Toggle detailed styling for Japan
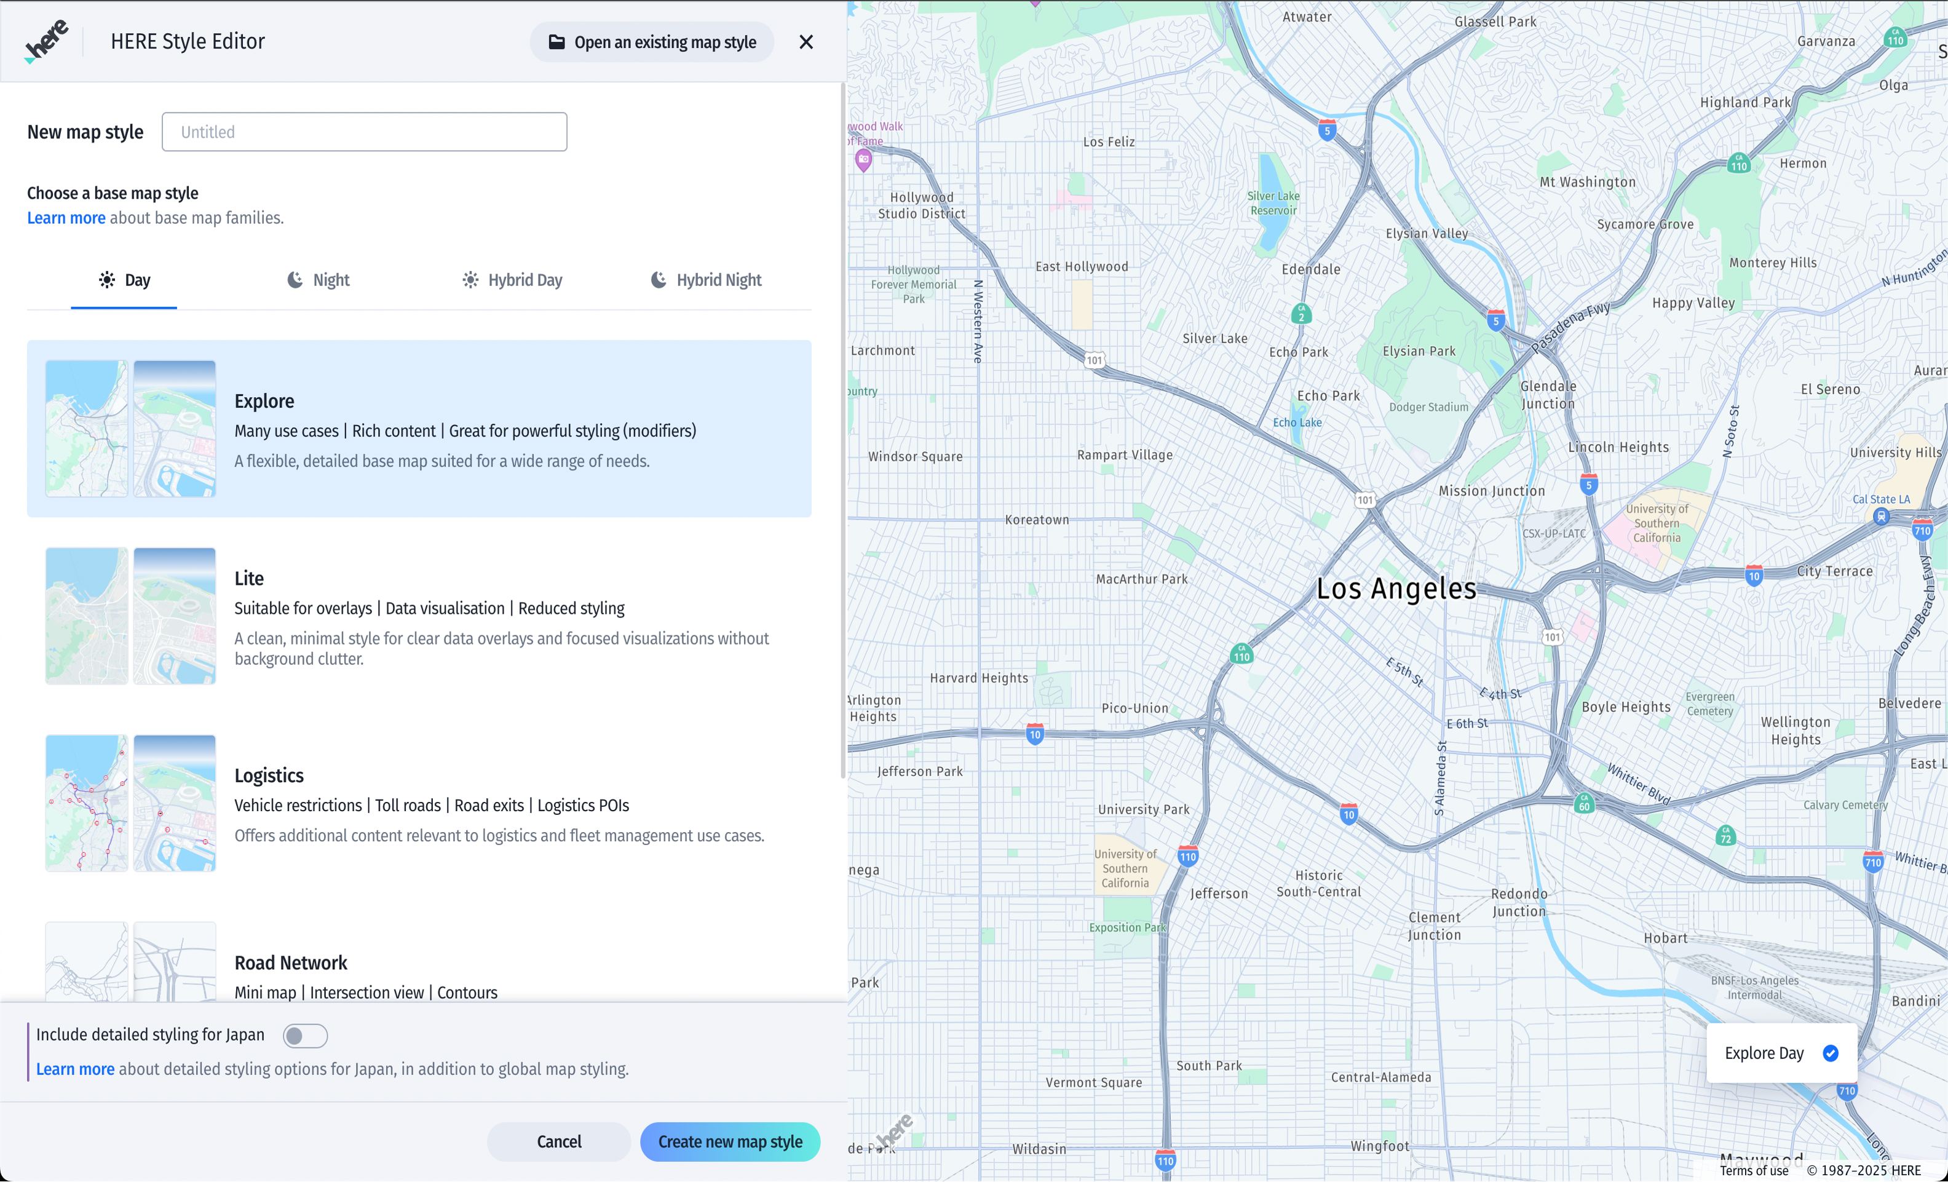Viewport: 1948px width, 1182px height. [305, 1035]
